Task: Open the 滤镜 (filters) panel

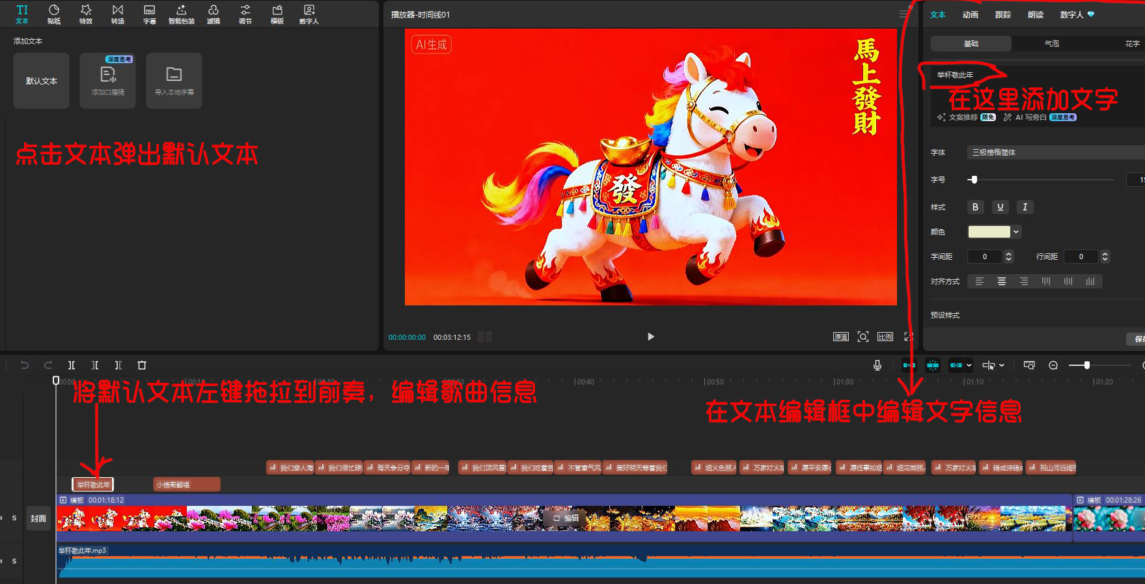Action: coord(213,14)
